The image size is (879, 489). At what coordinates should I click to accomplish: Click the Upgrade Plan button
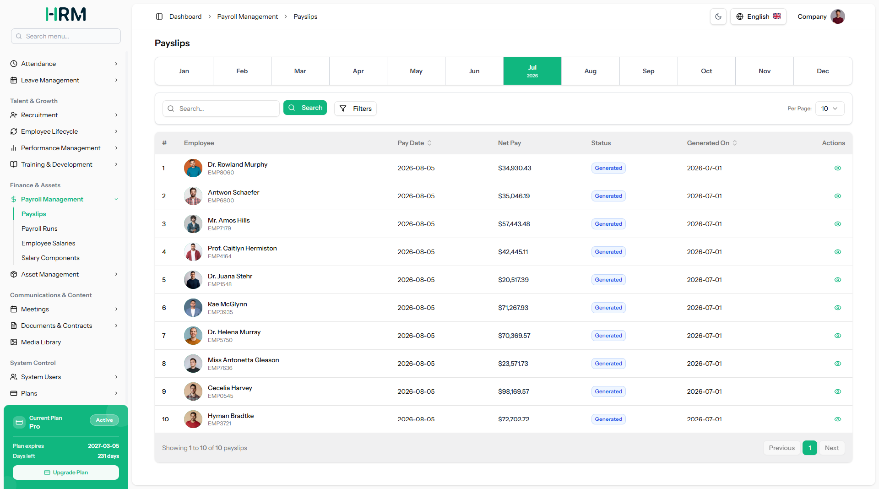66,473
